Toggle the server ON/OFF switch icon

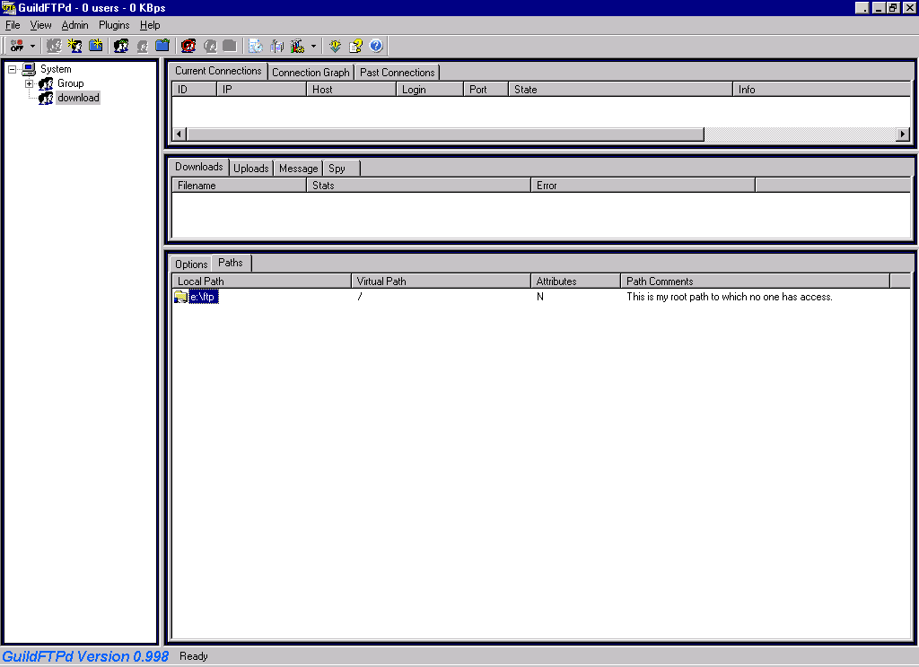(17, 46)
